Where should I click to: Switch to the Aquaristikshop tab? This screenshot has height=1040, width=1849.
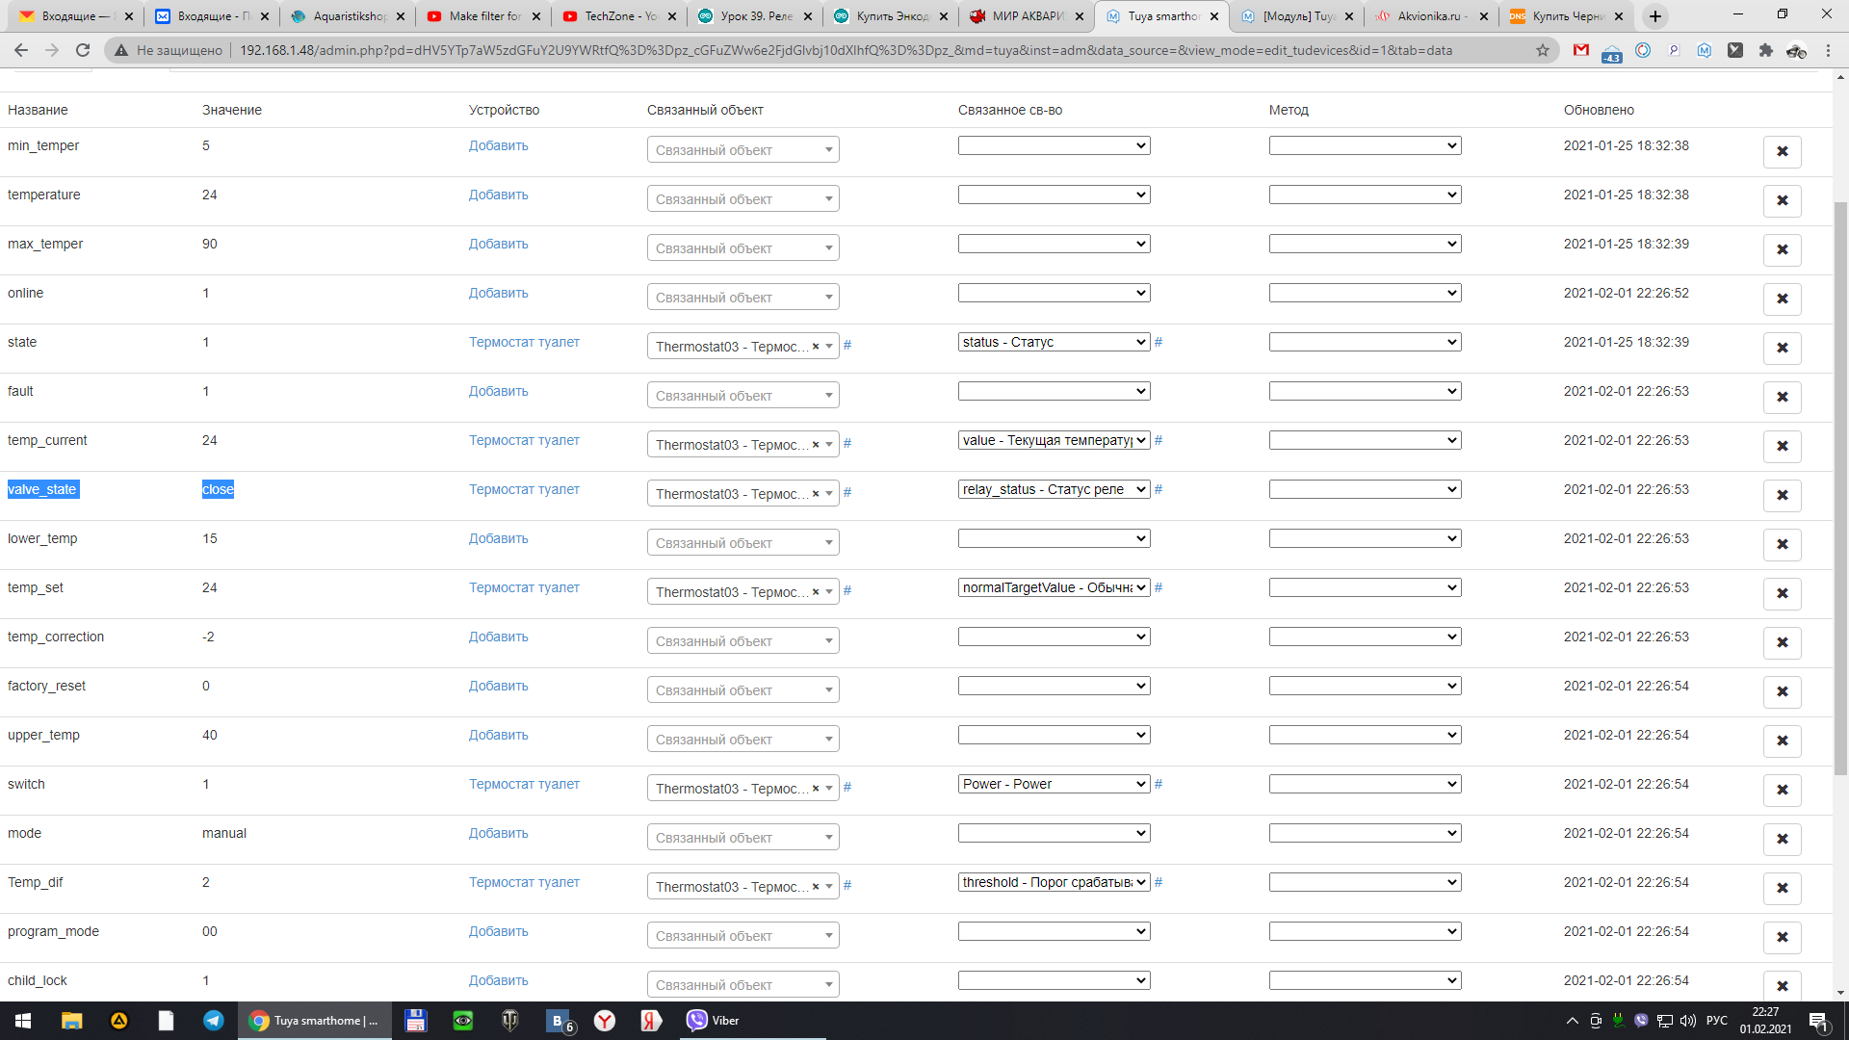[x=347, y=16]
